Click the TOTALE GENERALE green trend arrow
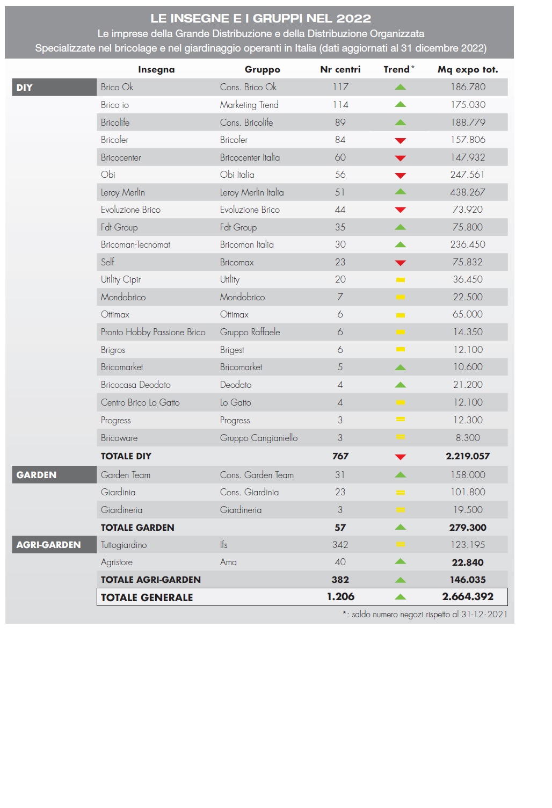The width and height of the screenshot is (552, 808). (x=400, y=597)
